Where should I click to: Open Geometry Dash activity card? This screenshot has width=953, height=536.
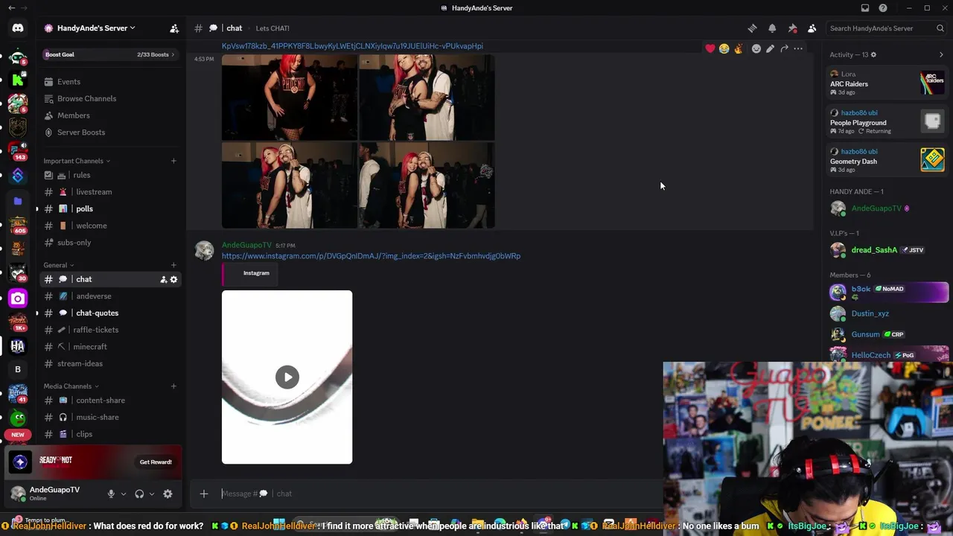tap(887, 160)
